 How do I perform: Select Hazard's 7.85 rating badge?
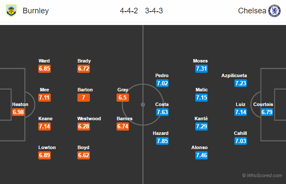click(x=162, y=141)
